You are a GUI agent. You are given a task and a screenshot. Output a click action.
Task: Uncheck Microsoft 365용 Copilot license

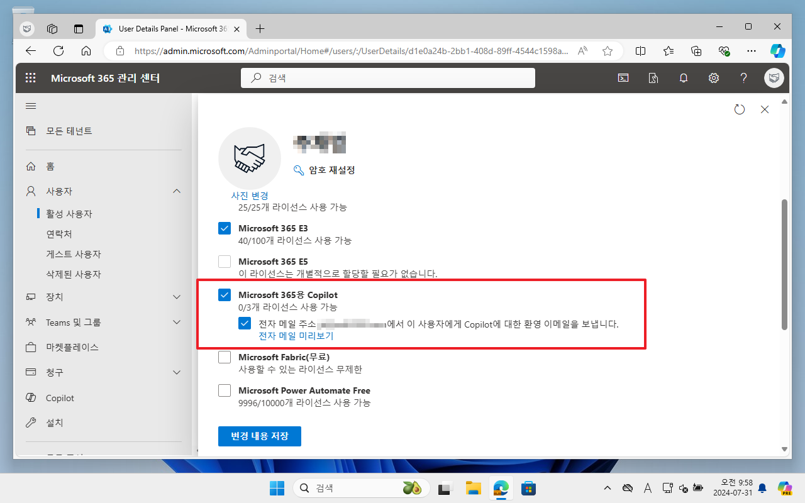[225, 295]
